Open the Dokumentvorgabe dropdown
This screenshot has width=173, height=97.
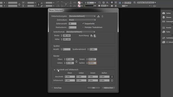tap(82, 16)
